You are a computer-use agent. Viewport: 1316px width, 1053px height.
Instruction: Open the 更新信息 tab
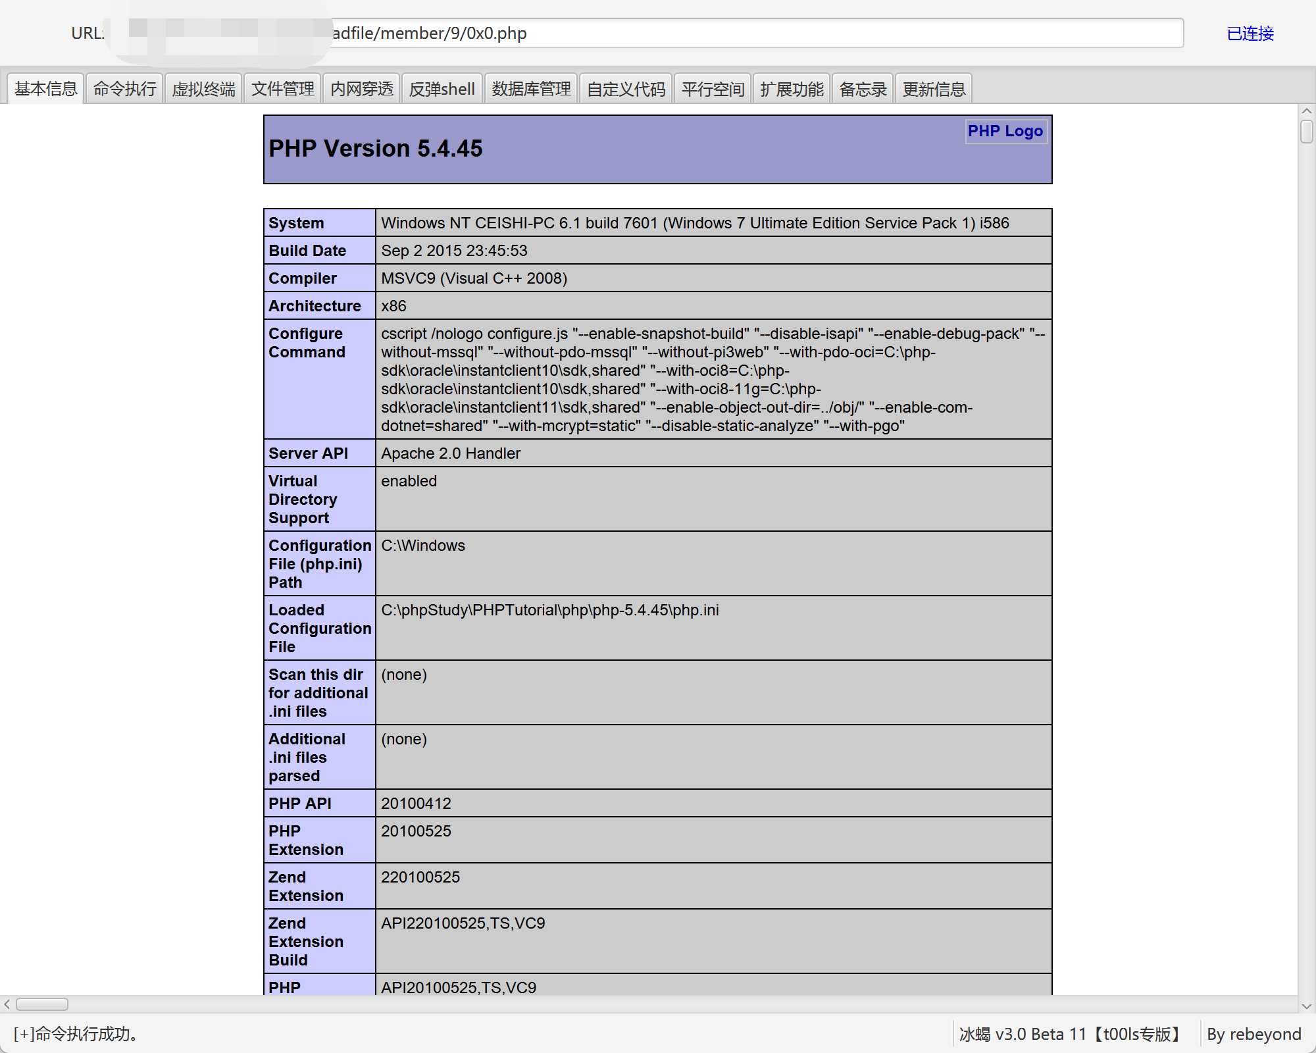pyautogui.click(x=933, y=89)
